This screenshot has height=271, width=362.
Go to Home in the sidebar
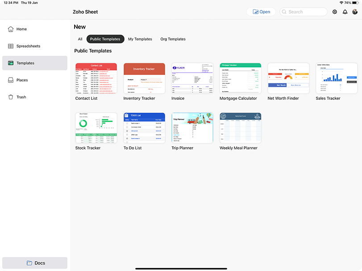[21, 29]
